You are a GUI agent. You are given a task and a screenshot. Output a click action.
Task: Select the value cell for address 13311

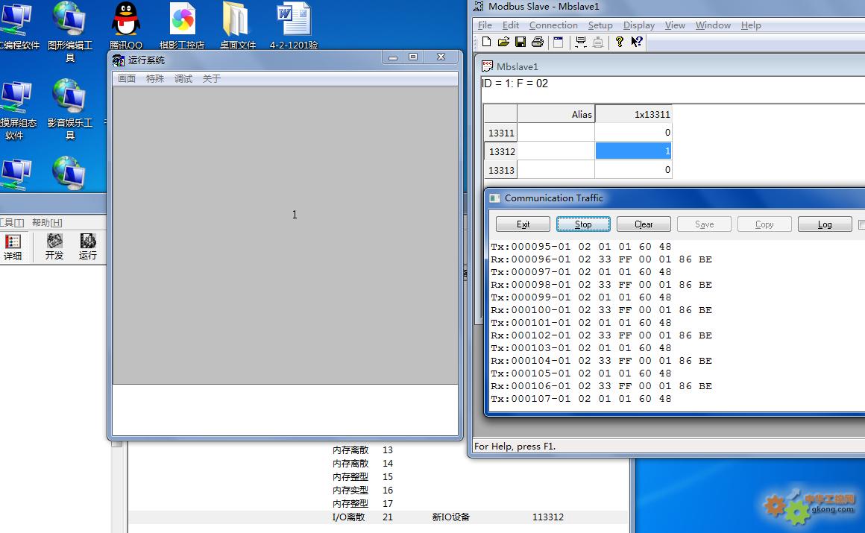coord(633,133)
